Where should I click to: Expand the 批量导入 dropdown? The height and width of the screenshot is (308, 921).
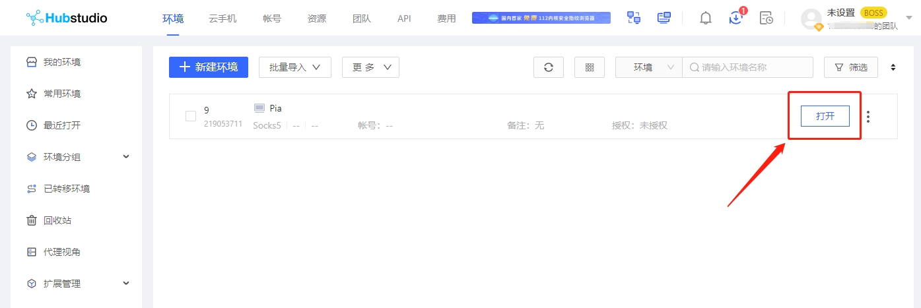click(295, 67)
